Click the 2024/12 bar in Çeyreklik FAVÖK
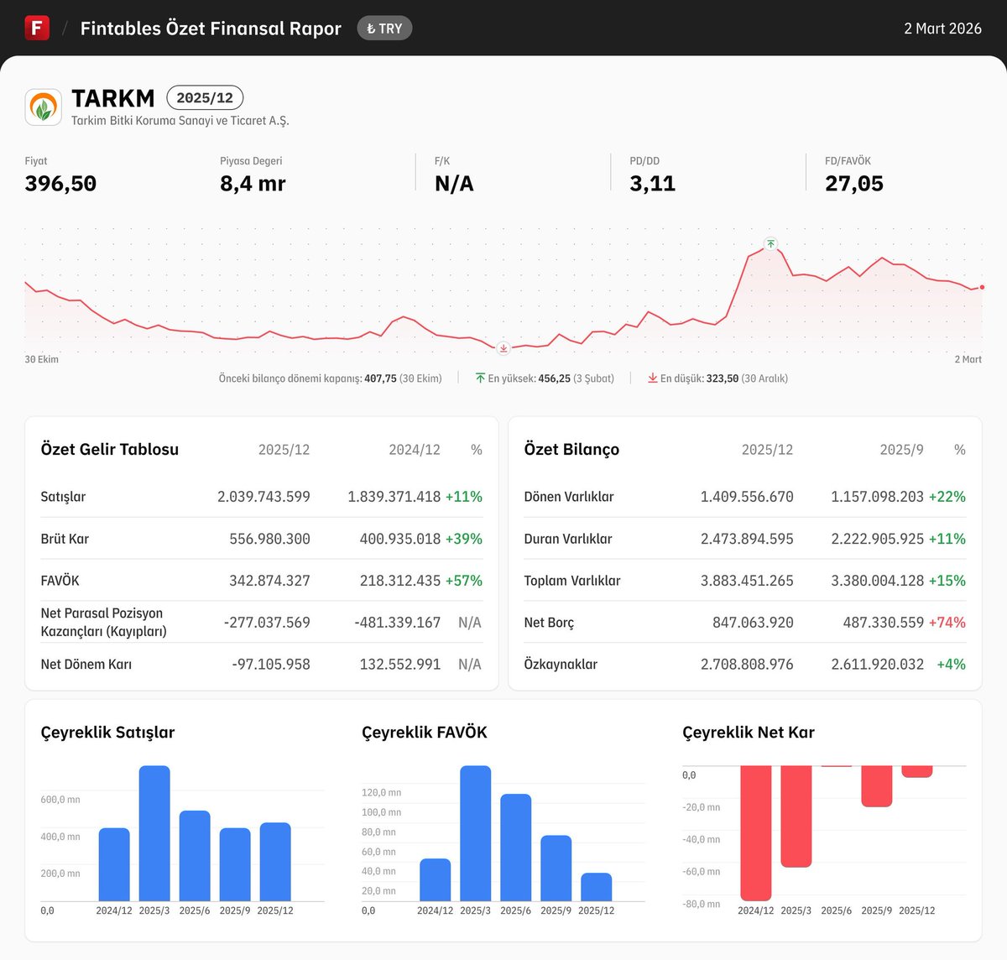The image size is (1007, 960). [436, 880]
